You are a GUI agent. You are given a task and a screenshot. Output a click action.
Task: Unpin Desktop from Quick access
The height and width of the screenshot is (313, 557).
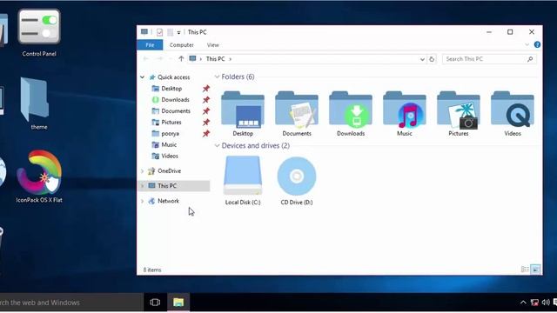tap(206, 89)
